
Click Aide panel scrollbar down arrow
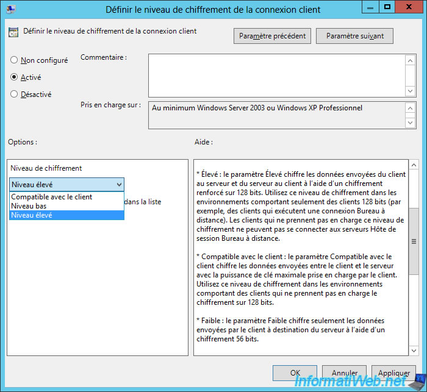pyautogui.click(x=414, y=351)
